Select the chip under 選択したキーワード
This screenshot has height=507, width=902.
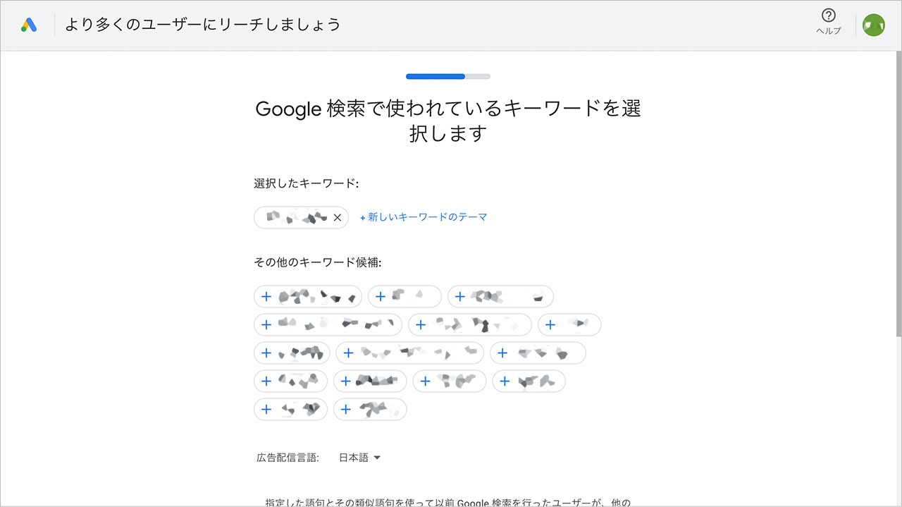pyautogui.click(x=296, y=217)
